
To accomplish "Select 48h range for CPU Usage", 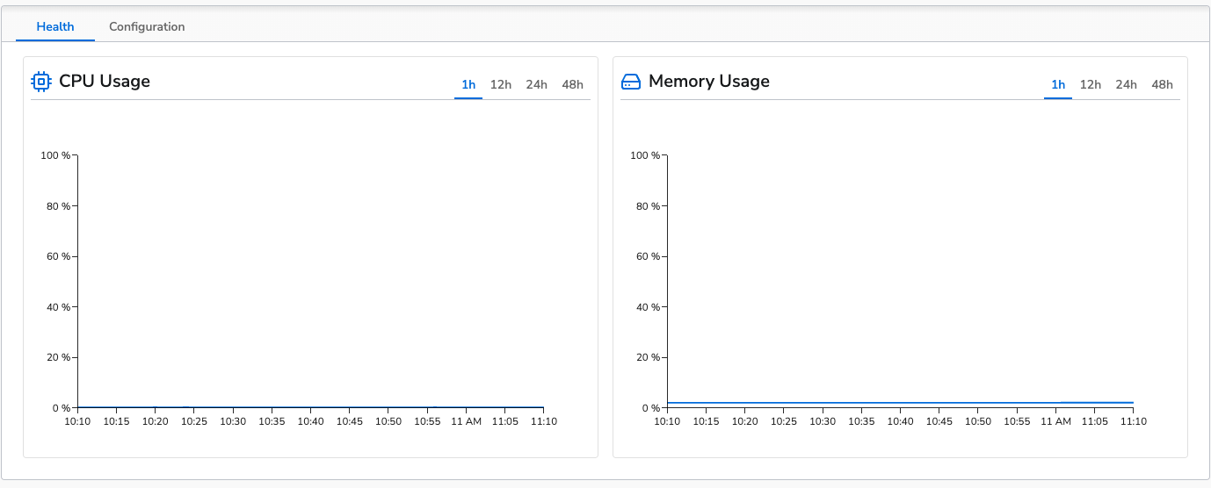I will click(573, 84).
